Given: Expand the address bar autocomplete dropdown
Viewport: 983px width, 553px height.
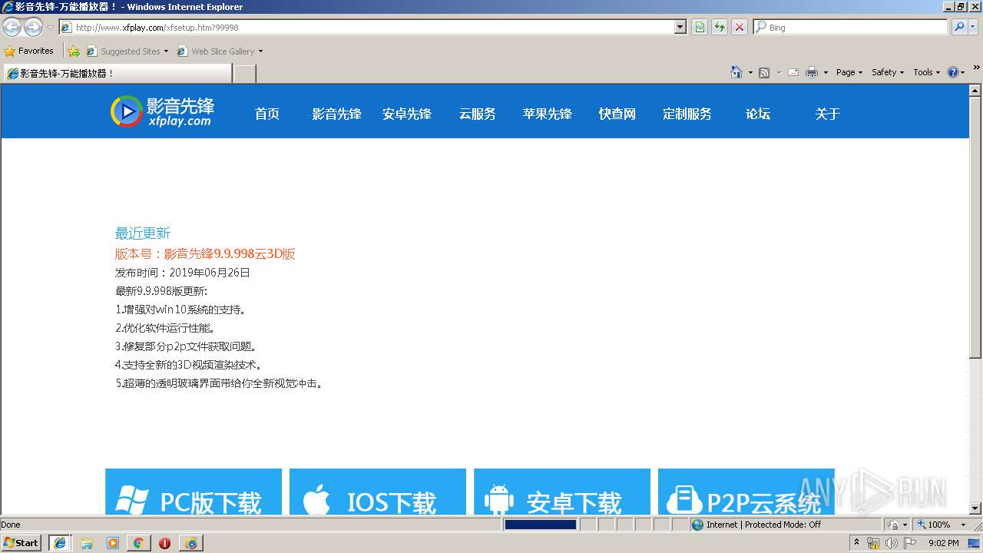Looking at the screenshot, I should pos(680,27).
